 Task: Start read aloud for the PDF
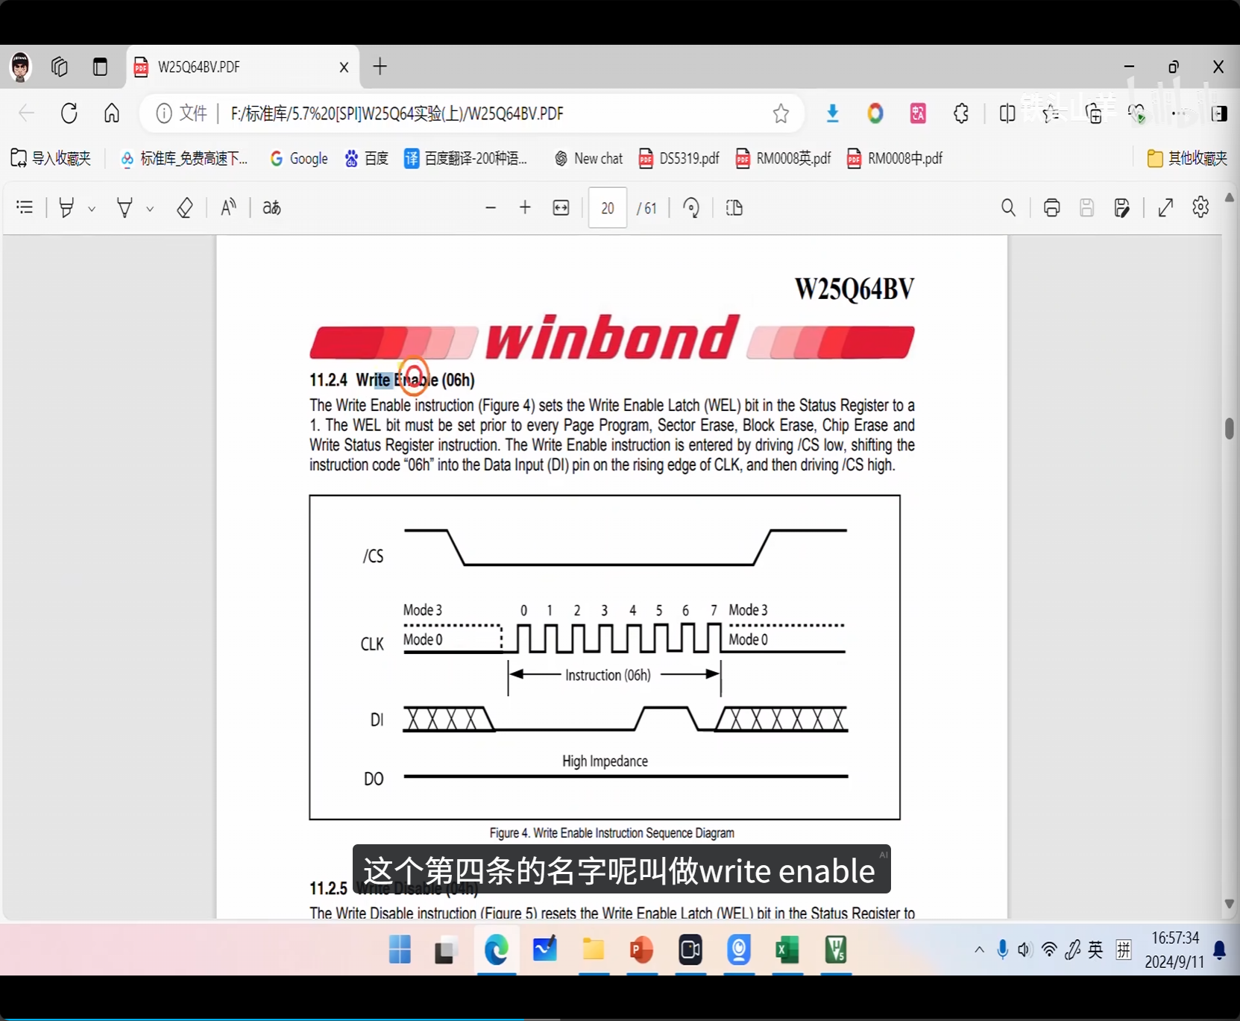[229, 207]
